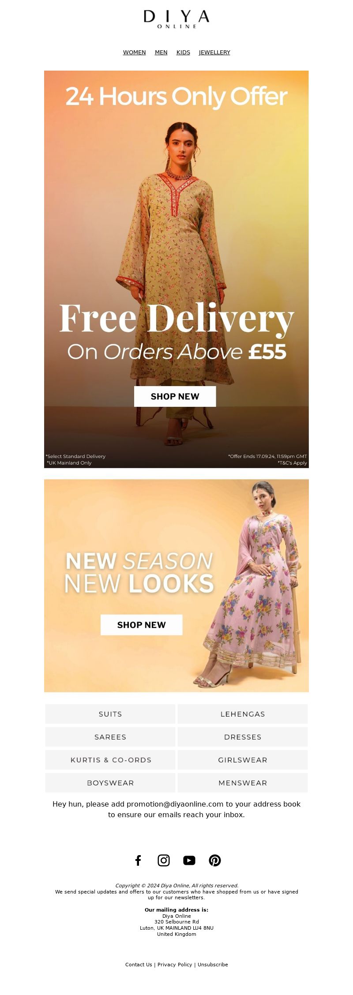Screen dimensions: 353x995
Task: Go to the JEWELLERY section
Action: [214, 52]
